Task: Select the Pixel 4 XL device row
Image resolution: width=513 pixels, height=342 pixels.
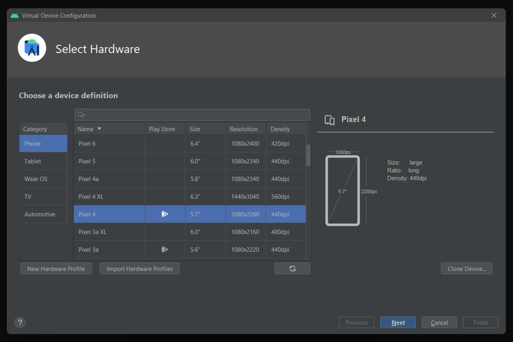Action: coord(189,196)
